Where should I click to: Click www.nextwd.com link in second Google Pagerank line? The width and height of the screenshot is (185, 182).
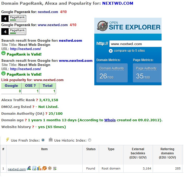53,25
